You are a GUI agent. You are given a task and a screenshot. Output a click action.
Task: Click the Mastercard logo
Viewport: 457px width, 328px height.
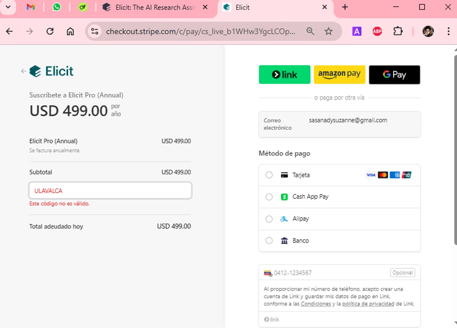[383, 175]
